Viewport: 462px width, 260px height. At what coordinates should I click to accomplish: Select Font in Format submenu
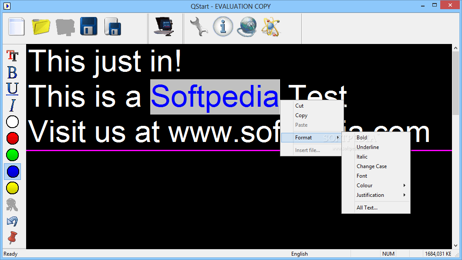pyautogui.click(x=376, y=176)
